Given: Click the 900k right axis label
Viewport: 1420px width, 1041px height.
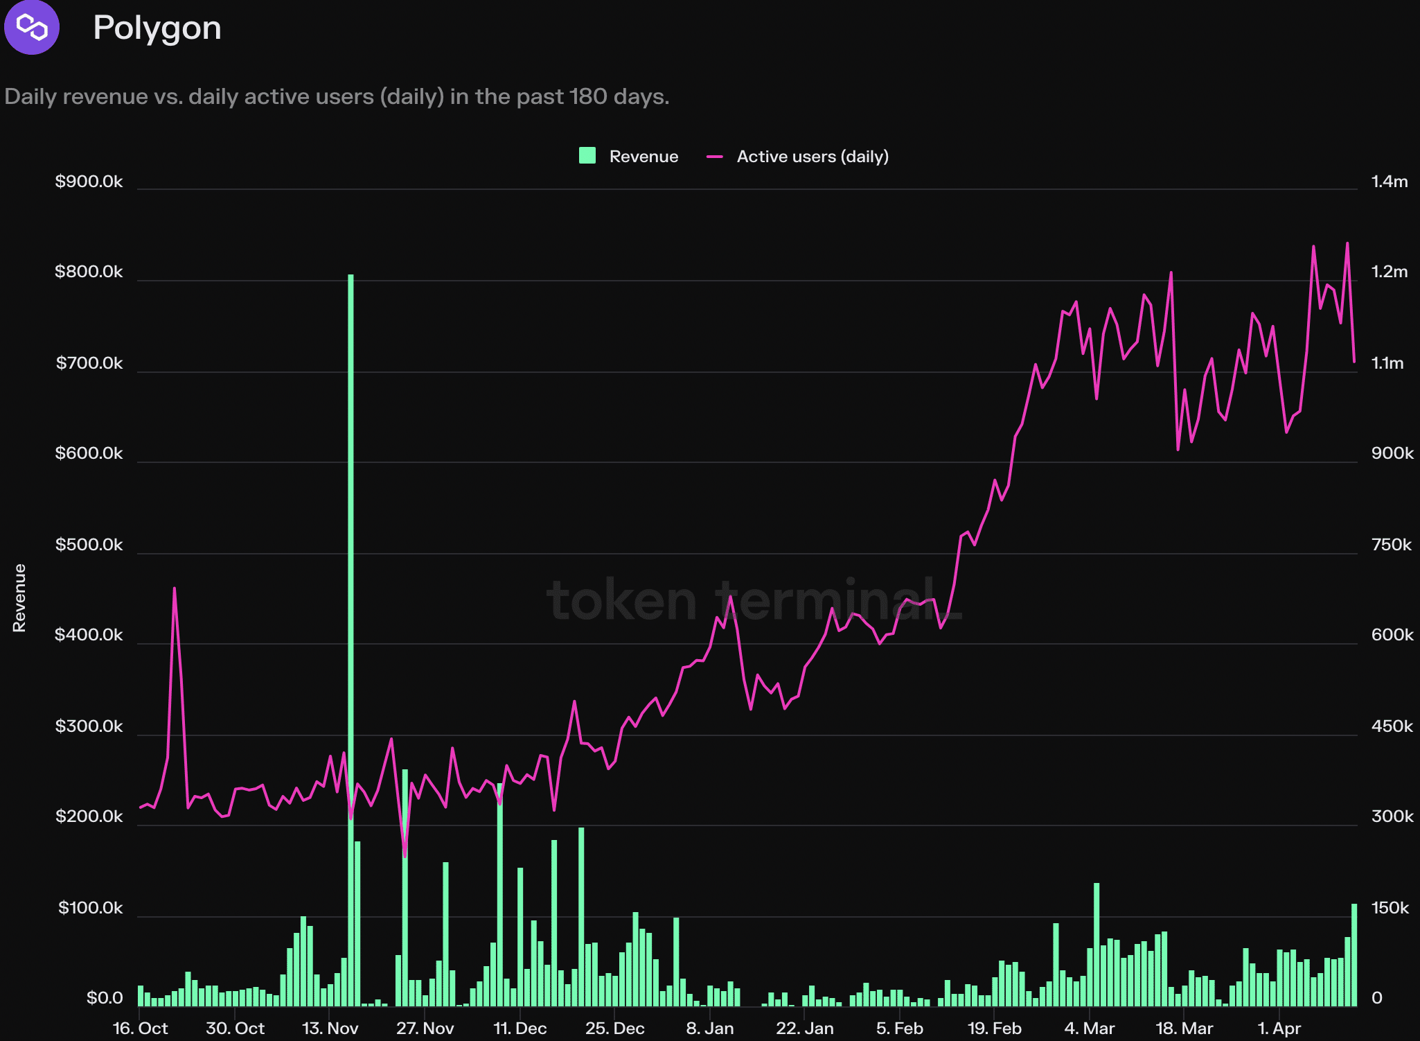Looking at the screenshot, I should coord(1392,453).
